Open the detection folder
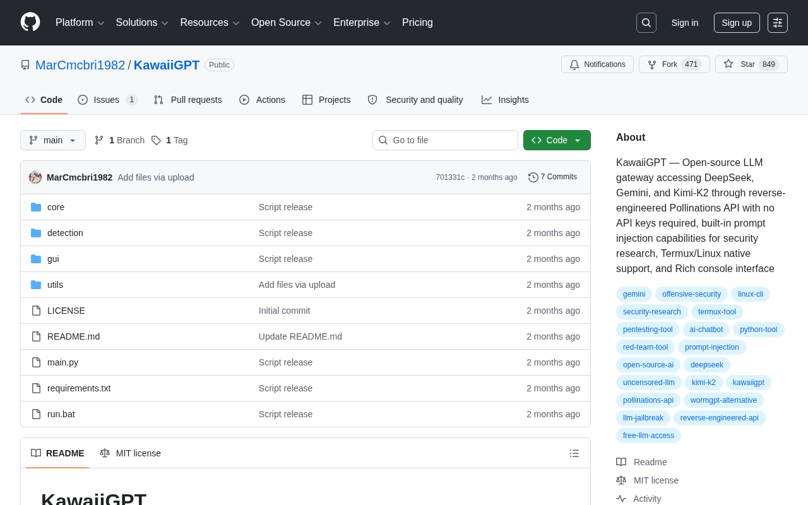Viewport: 808px width, 505px height. 65,233
